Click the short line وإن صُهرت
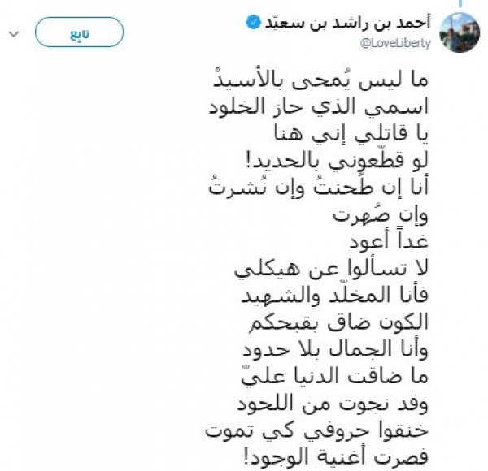Image resolution: width=488 pixels, height=471 pixels. click(381, 215)
